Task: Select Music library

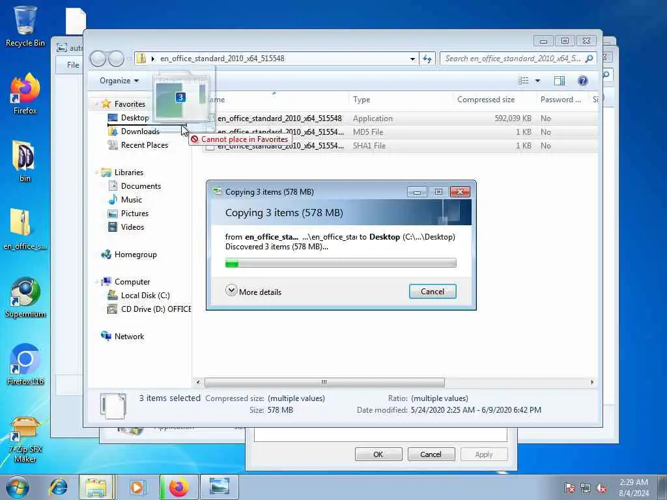Action: (x=126, y=199)
